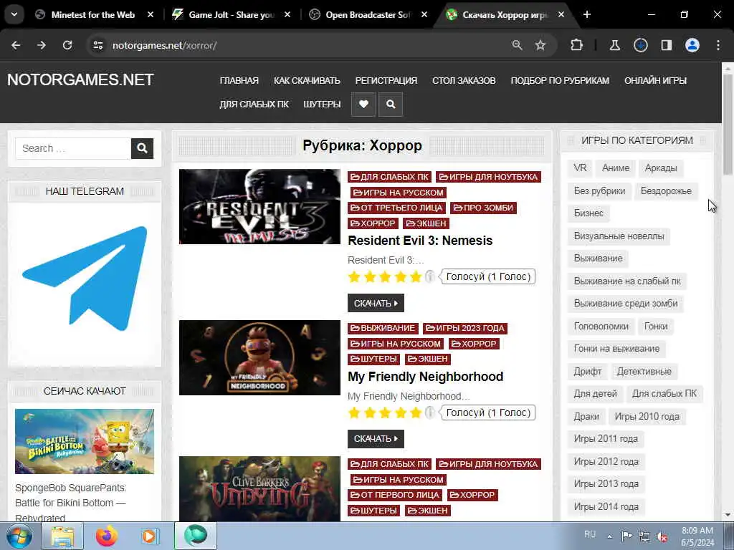Click the Search input field in the sidebar

click(x=73, y=149)
